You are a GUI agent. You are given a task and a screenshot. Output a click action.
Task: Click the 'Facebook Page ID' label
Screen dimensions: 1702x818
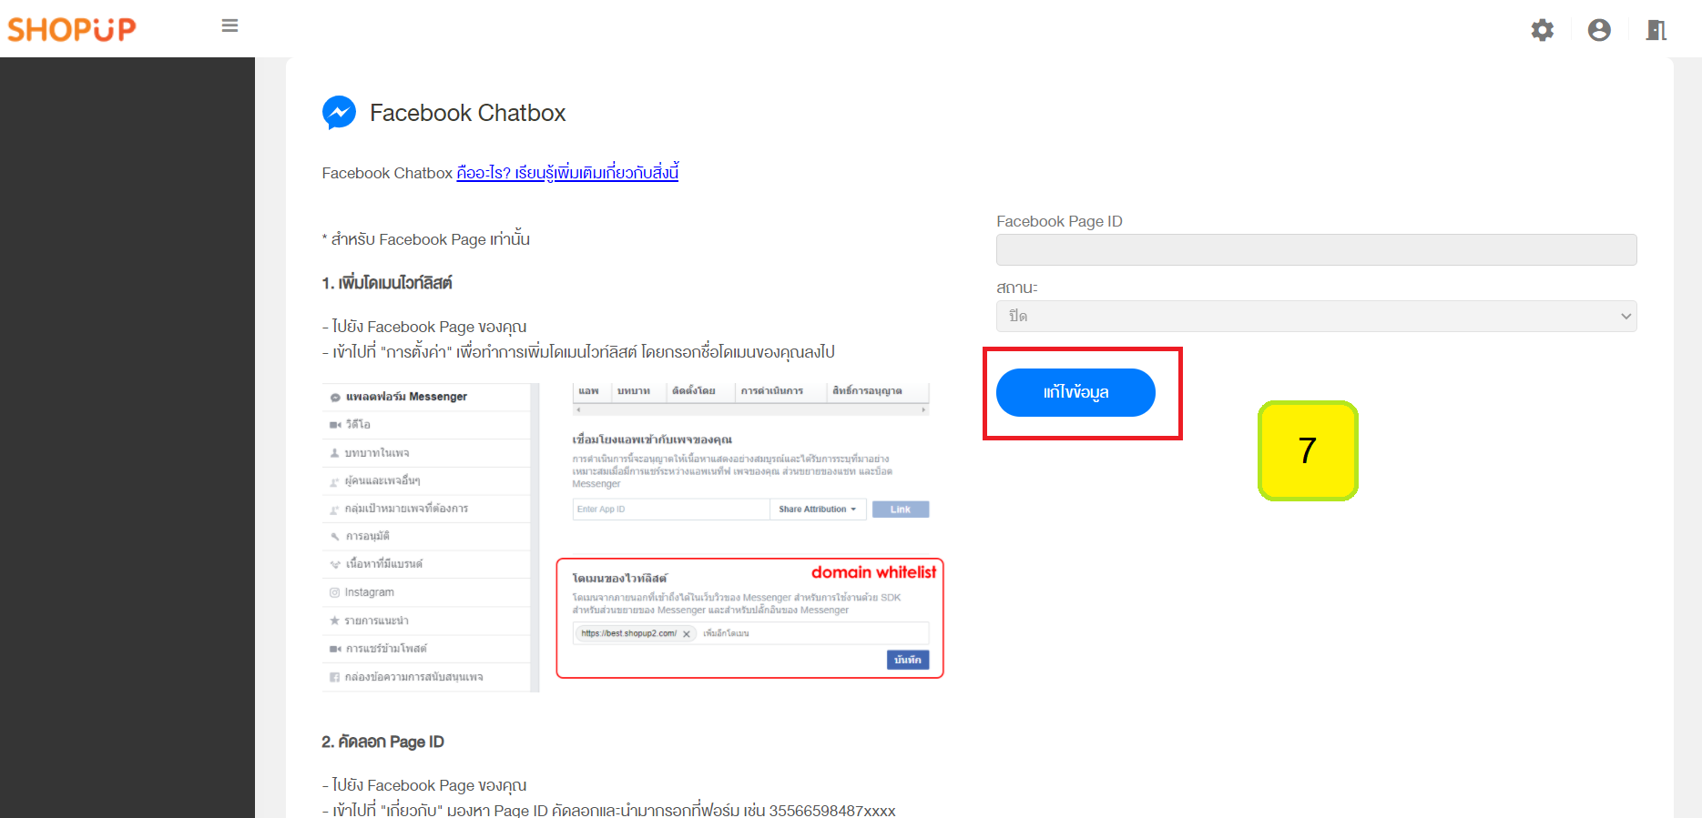(x=1059, y=221)
